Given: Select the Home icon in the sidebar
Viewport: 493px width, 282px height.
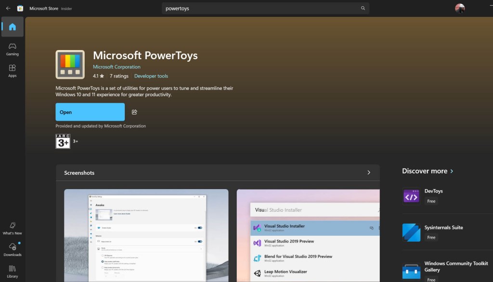Looking at the screenshot, I should (12, 27).
